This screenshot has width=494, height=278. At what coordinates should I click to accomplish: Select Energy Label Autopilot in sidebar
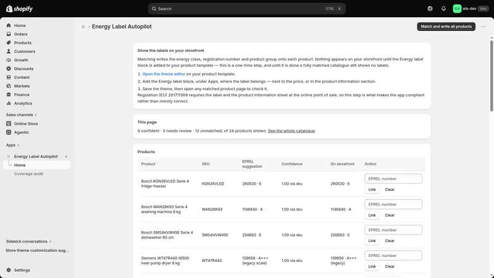pos(36,156)
